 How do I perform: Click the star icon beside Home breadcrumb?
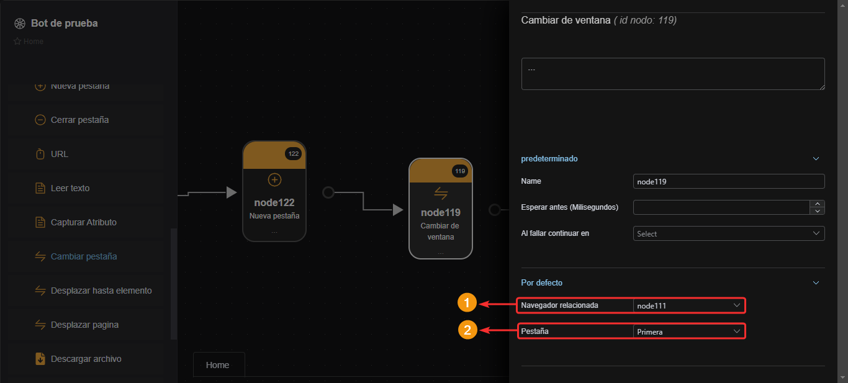(17, 42)
